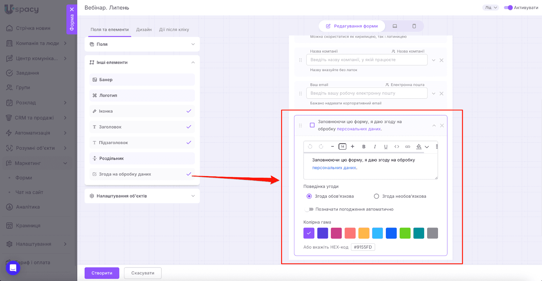Viewport: 542px width, 281px height.
Task: Expand 'Налаштування об'єктів' section
Action: point(142,196)
